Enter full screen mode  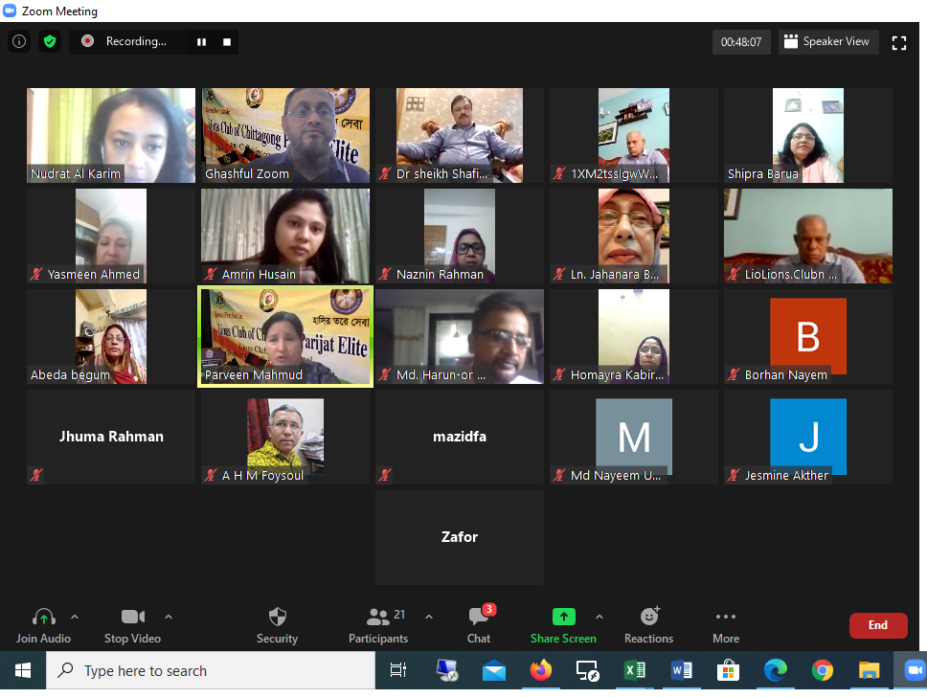pos(898,42)
